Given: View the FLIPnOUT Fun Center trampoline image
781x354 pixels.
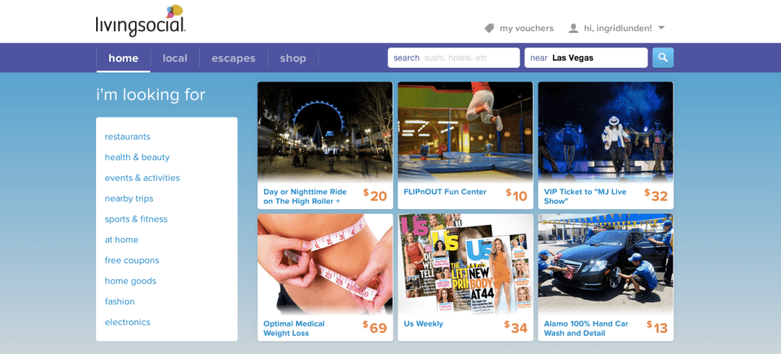Looking at the screenshot, I should click(x=465, y=132).
